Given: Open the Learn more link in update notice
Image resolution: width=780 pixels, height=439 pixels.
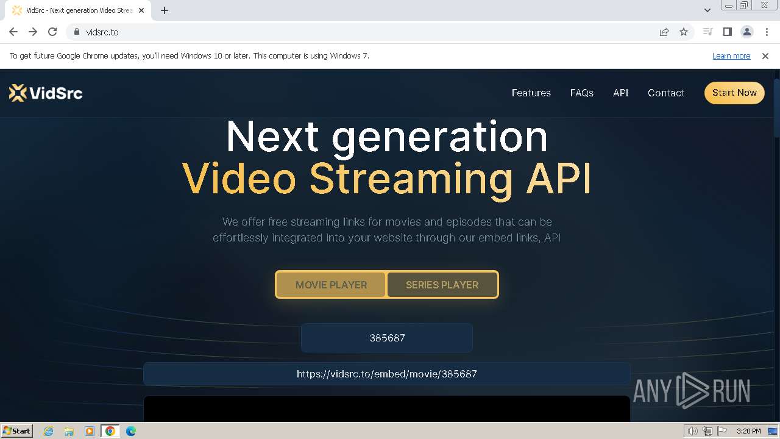Looking at the screenshot, I should (x=731, y=55).
